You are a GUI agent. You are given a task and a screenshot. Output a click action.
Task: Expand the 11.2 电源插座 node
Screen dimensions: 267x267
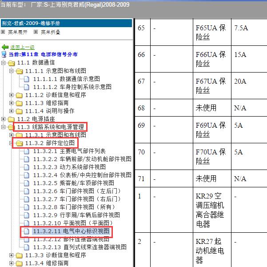pos(3,119)
